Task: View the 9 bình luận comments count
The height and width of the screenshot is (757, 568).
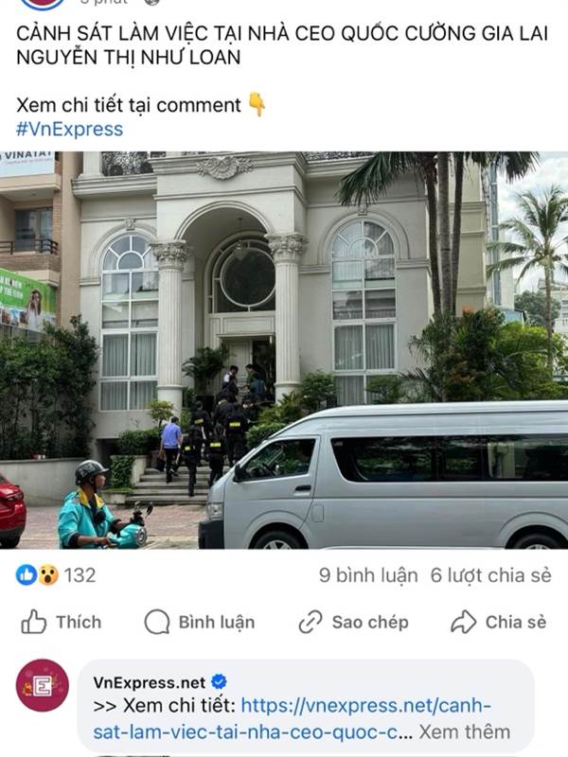Action: pyautogui.click(x=368, y=575)
